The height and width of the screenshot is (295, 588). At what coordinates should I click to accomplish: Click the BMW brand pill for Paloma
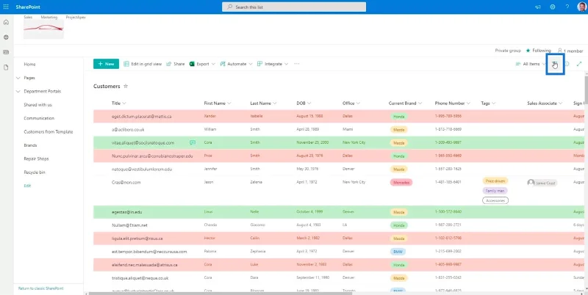coord(398,252)
